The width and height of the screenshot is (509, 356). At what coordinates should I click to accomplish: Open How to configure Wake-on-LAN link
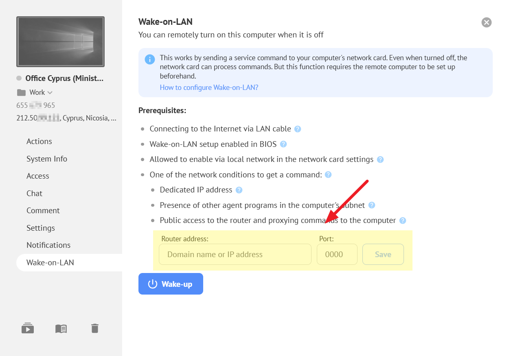coord(209,87)
